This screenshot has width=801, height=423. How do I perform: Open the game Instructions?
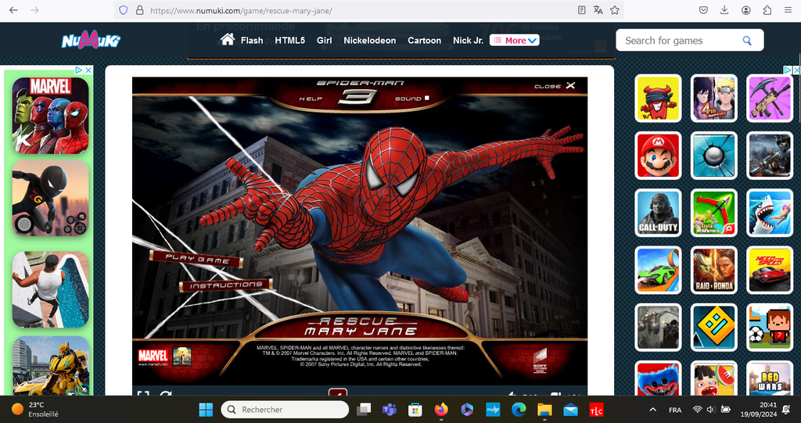click(x=226, y=285)
